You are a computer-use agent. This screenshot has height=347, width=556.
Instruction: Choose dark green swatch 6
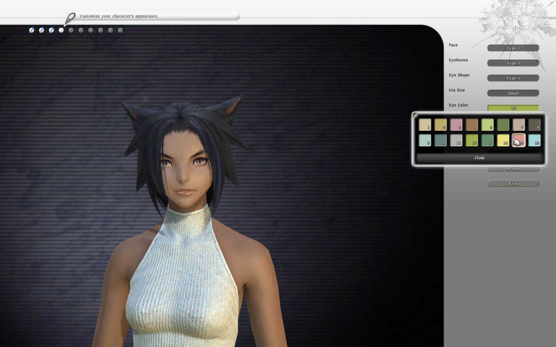pos(503,125)
